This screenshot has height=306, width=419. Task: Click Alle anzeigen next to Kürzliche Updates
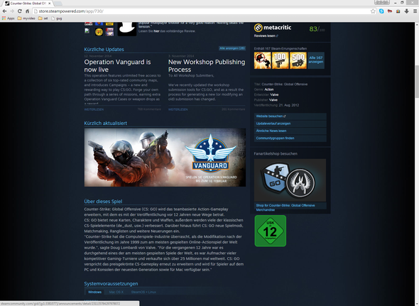click(232, 48)
